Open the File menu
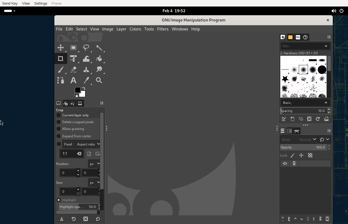This screenshot has height=224, width=348. pos(59,29)
